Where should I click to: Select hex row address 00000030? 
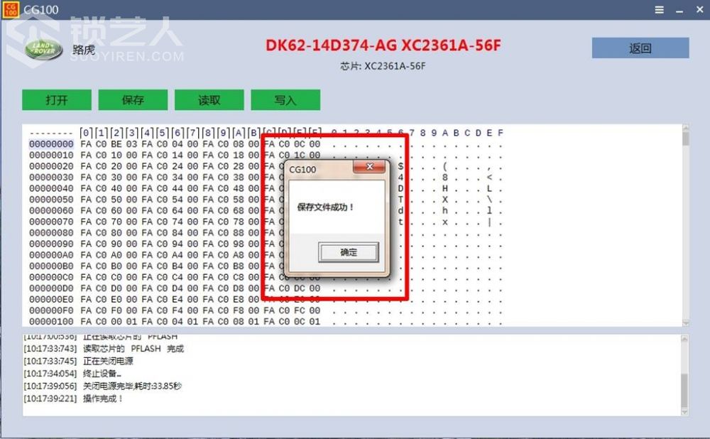pos(51,178)
